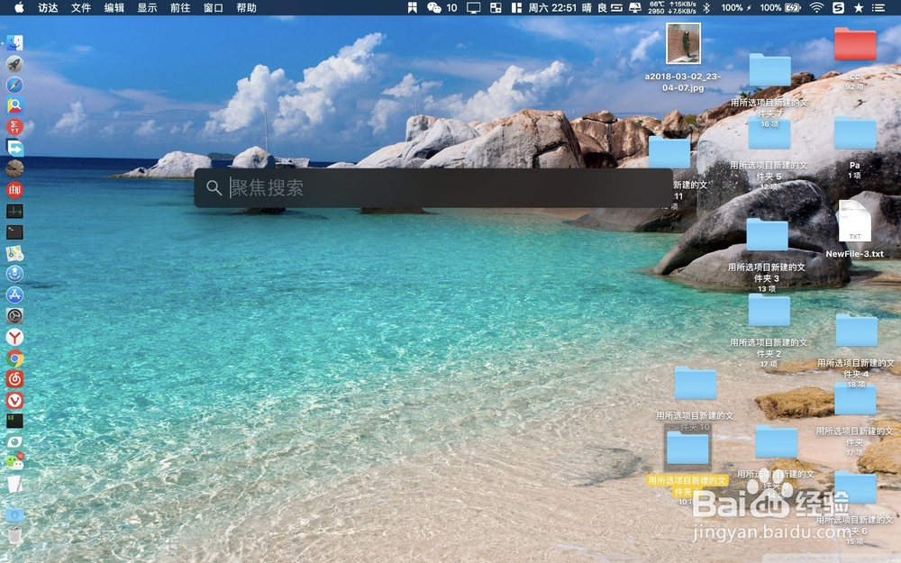
Task: Open WeChat in the Dock
Action: click(15, 462)
